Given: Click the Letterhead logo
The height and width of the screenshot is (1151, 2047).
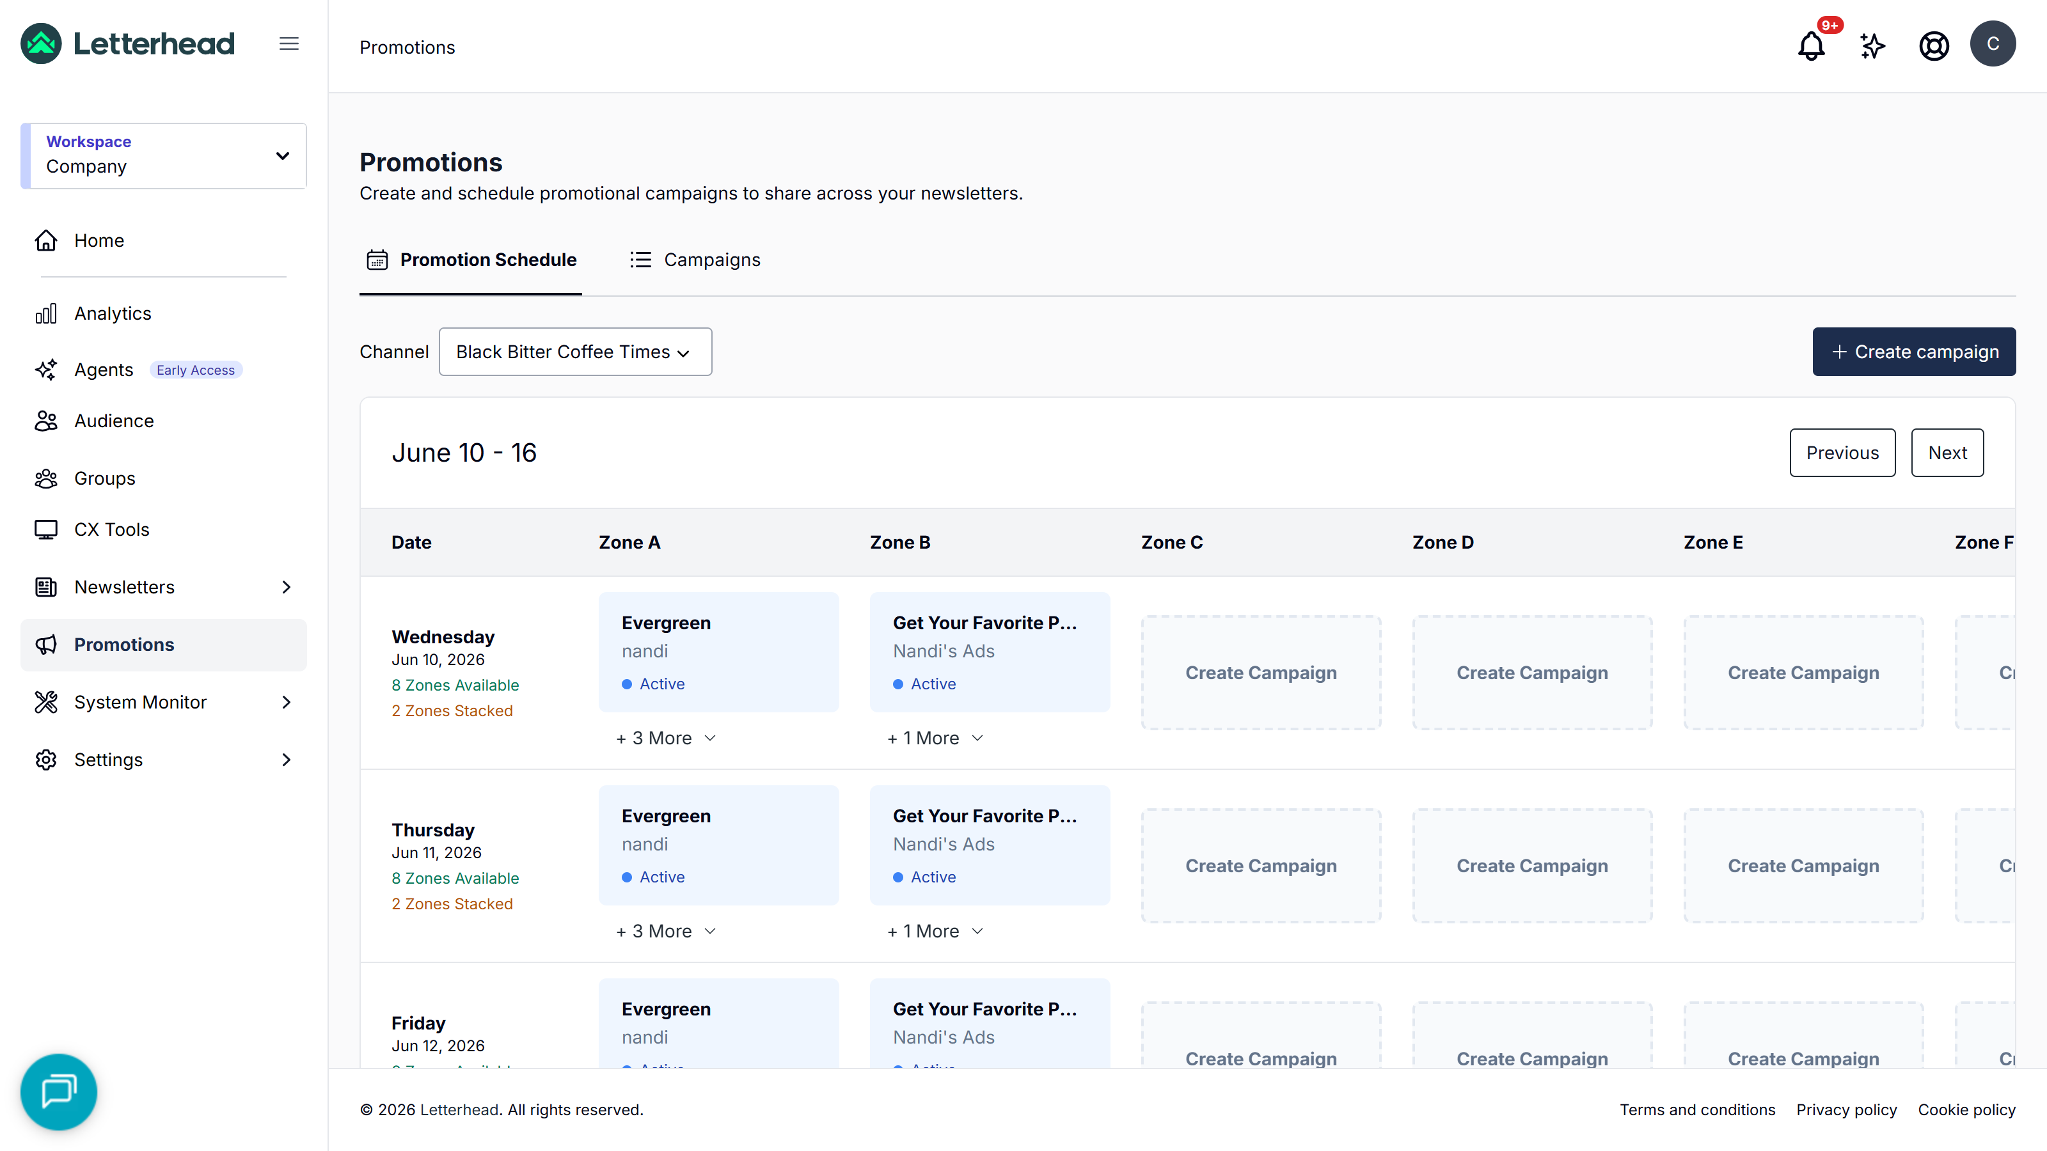Looking at the screenshot, I should pyautogui.click(x=128, y=43).
